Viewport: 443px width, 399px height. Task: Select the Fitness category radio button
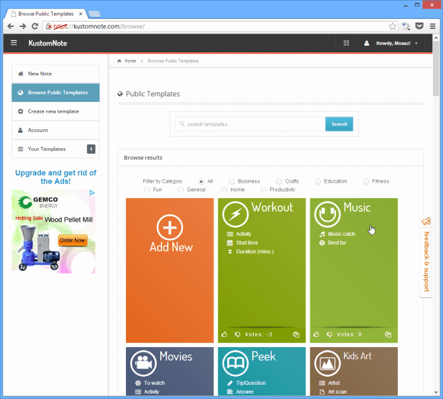(x=366, y=181)
